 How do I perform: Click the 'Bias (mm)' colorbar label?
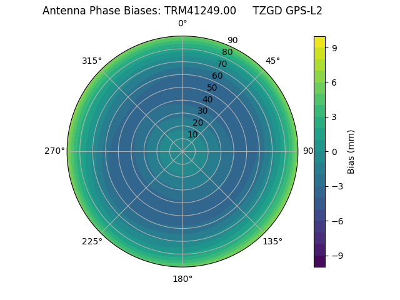tap(351, 151)
